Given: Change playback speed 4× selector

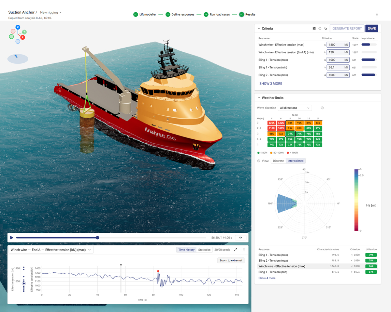Looking at the screenshot, I should pyautogui.click(x=240, y=238).
